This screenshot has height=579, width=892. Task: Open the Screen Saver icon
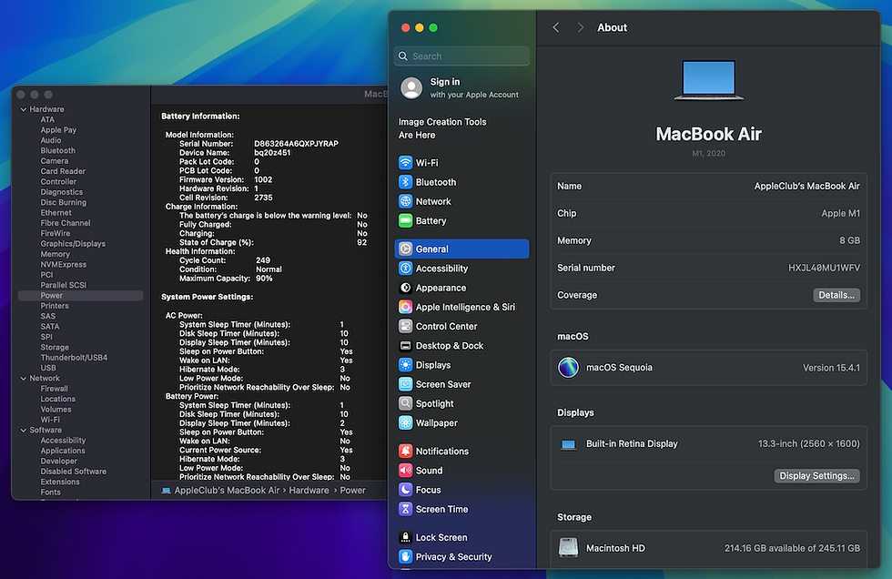(405, 384)
